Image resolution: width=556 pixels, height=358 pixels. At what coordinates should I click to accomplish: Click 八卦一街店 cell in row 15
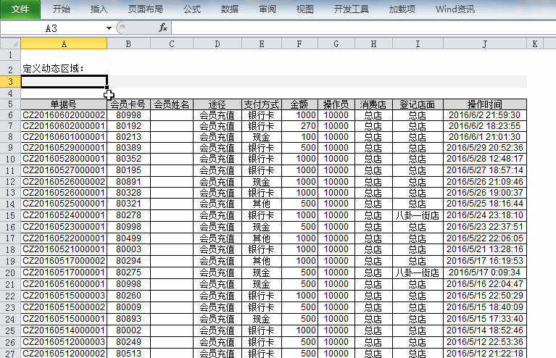coord(418,215)
